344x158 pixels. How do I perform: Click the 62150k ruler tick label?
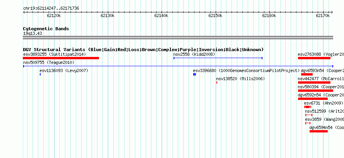(215, 15)
